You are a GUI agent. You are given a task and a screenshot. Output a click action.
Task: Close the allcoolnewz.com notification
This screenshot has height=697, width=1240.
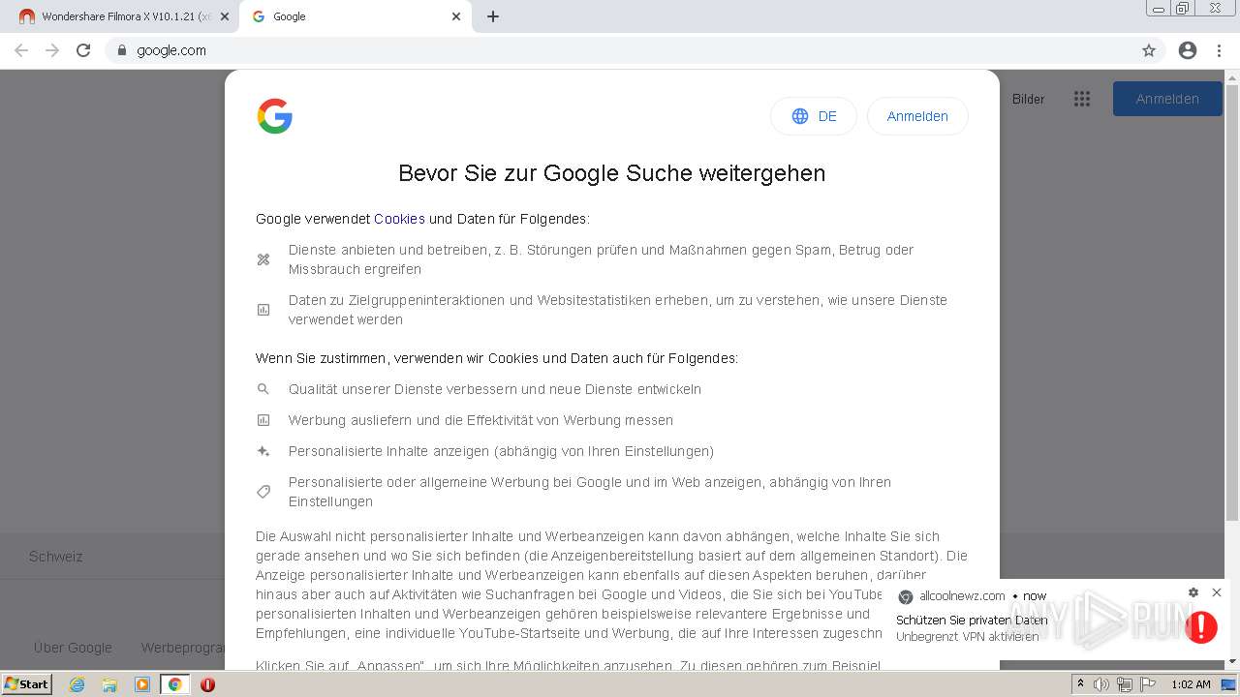(x=1217, y=592)
